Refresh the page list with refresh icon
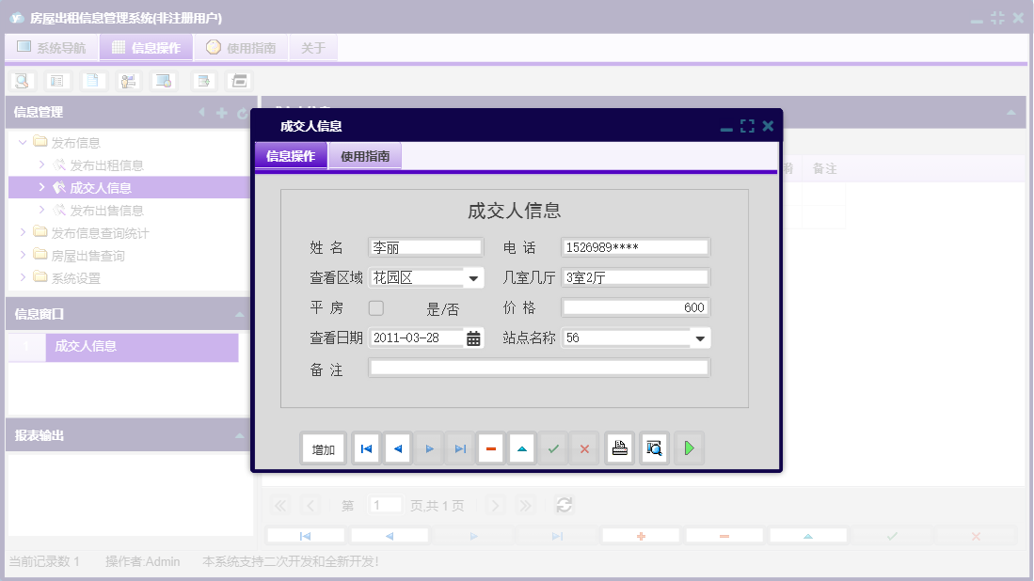Viewport: 1034px width, 581px height. [564, 505]
